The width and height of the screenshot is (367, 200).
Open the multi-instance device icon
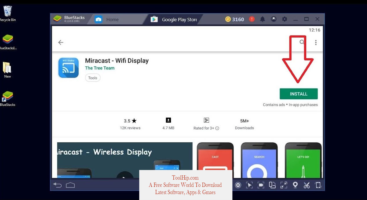[272, 185]
